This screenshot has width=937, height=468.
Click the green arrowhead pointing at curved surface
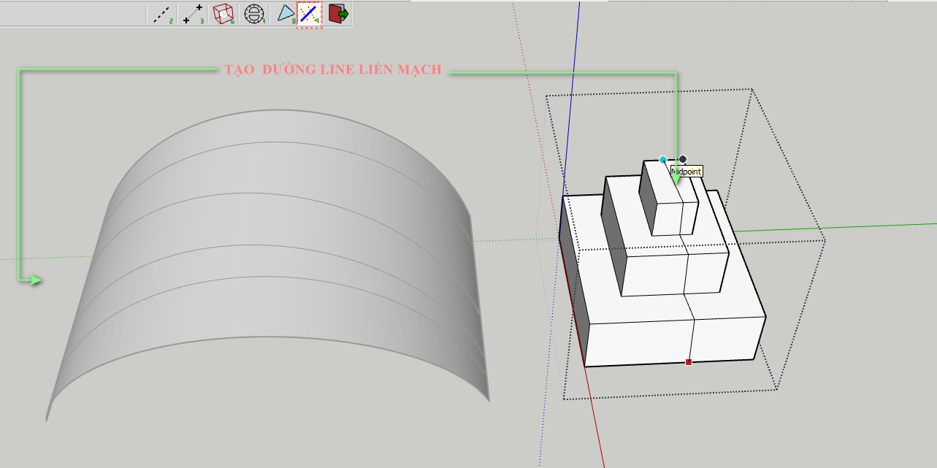[x=35, y=280]
